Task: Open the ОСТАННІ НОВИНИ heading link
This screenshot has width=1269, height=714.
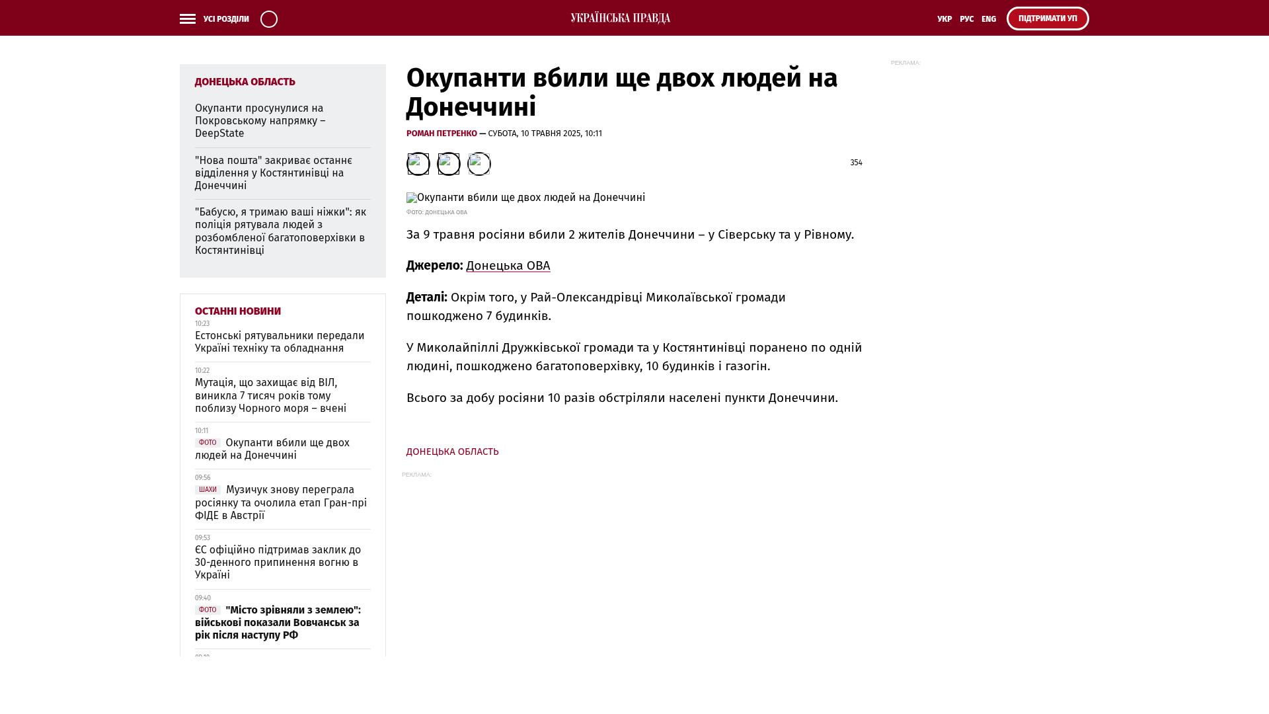Action: (237, 311)
